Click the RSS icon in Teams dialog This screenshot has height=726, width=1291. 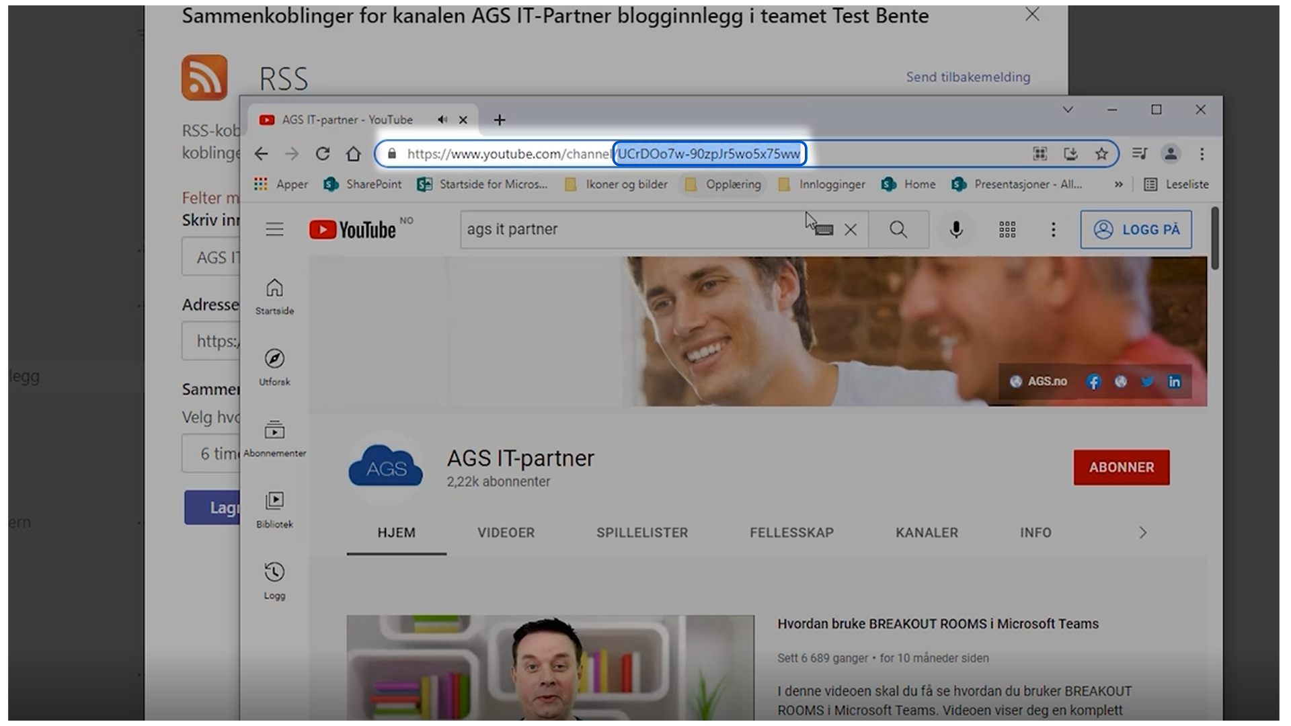point(204,77)
